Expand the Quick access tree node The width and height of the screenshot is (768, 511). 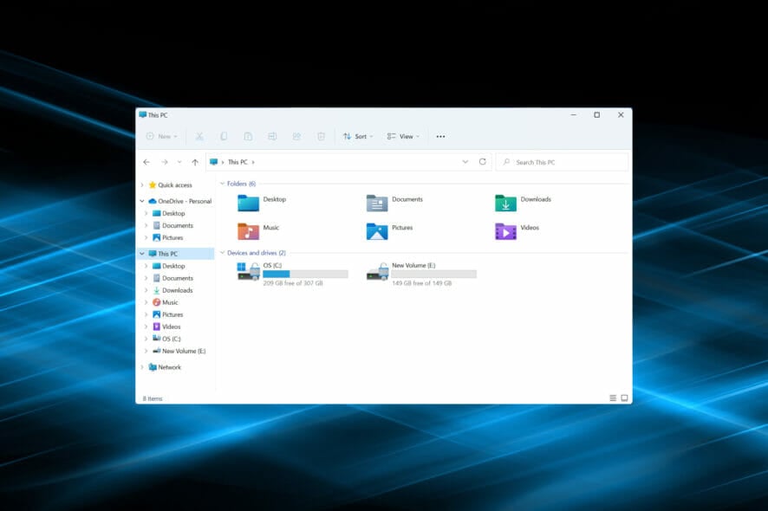(x=142, y=185)
